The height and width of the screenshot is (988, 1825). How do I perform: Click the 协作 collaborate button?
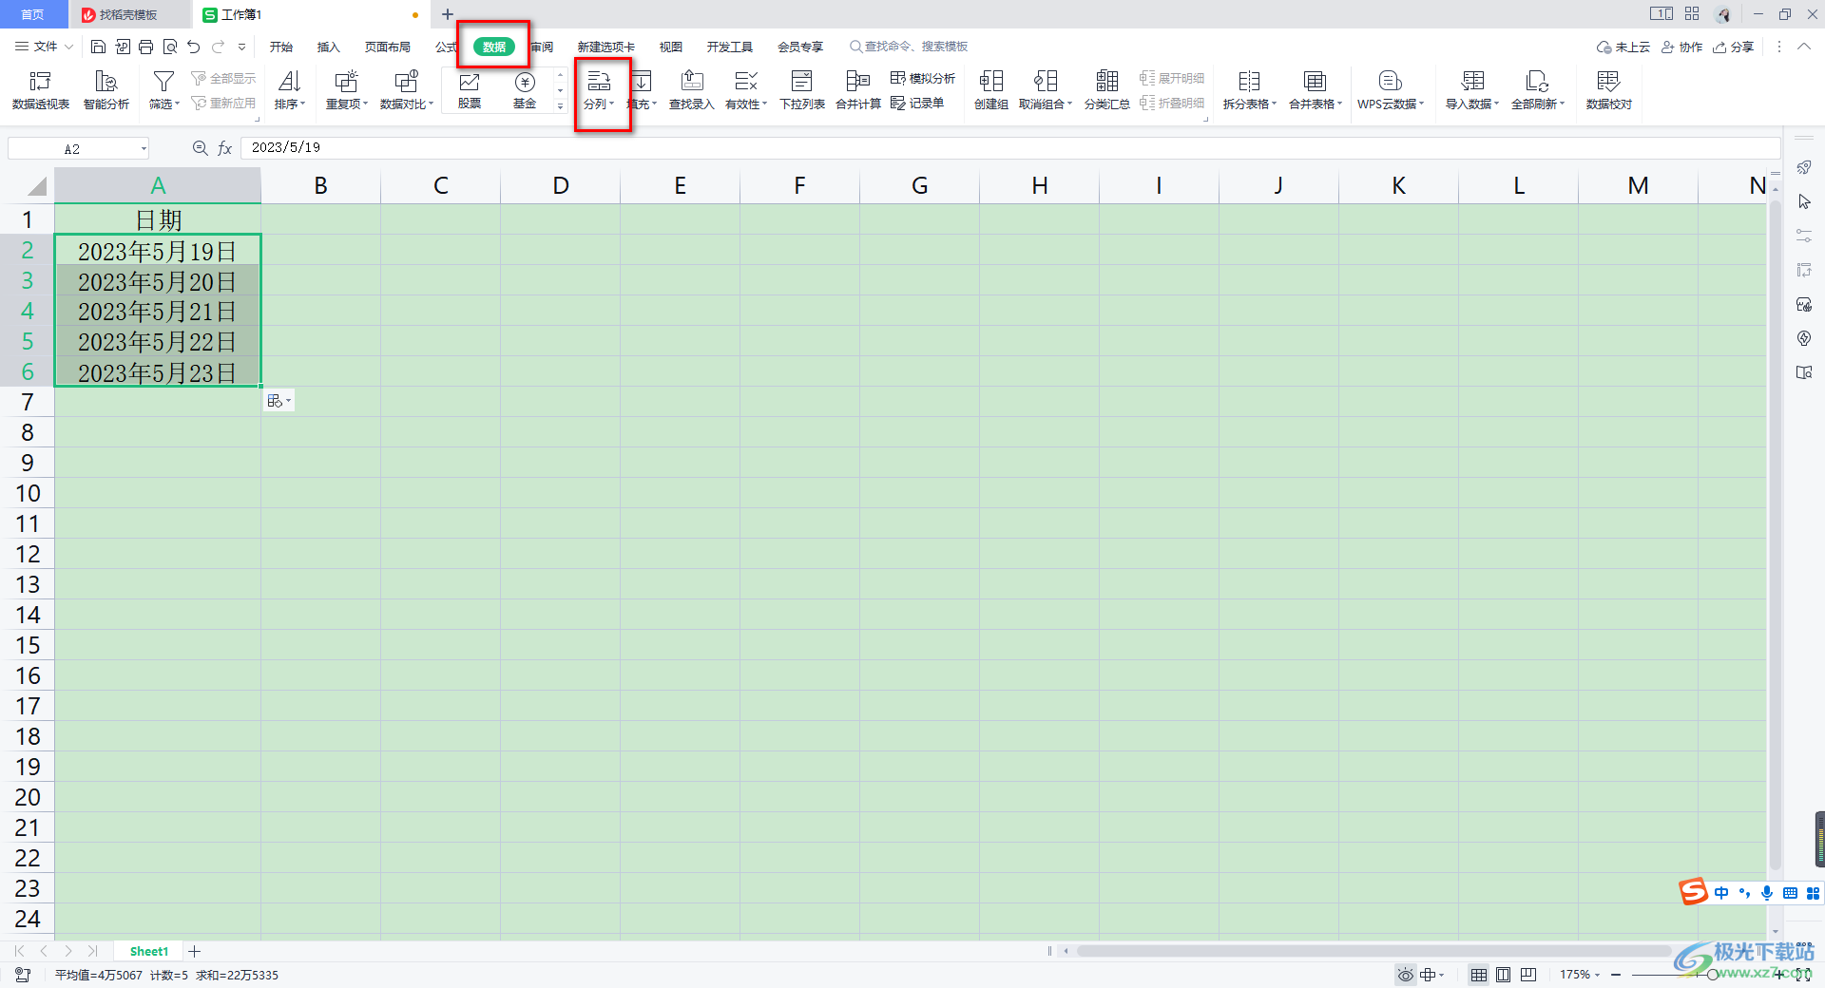1682,47
